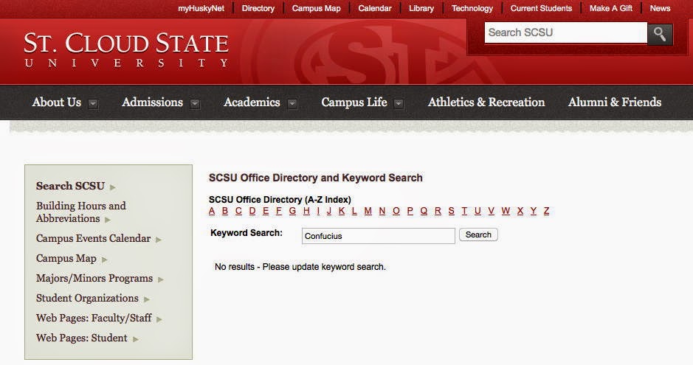This screenshot has width=693, height=365.
Task: Jump to letter N in index
Action: 382,211
